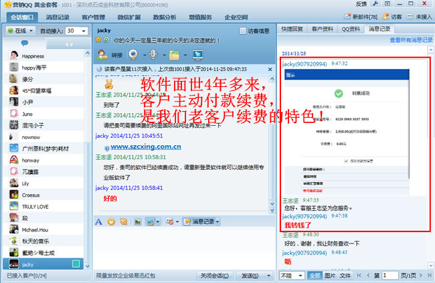The image size is (435, 283).
Task: Filter records by 图片 (pictures)
Action: (330, 276)
